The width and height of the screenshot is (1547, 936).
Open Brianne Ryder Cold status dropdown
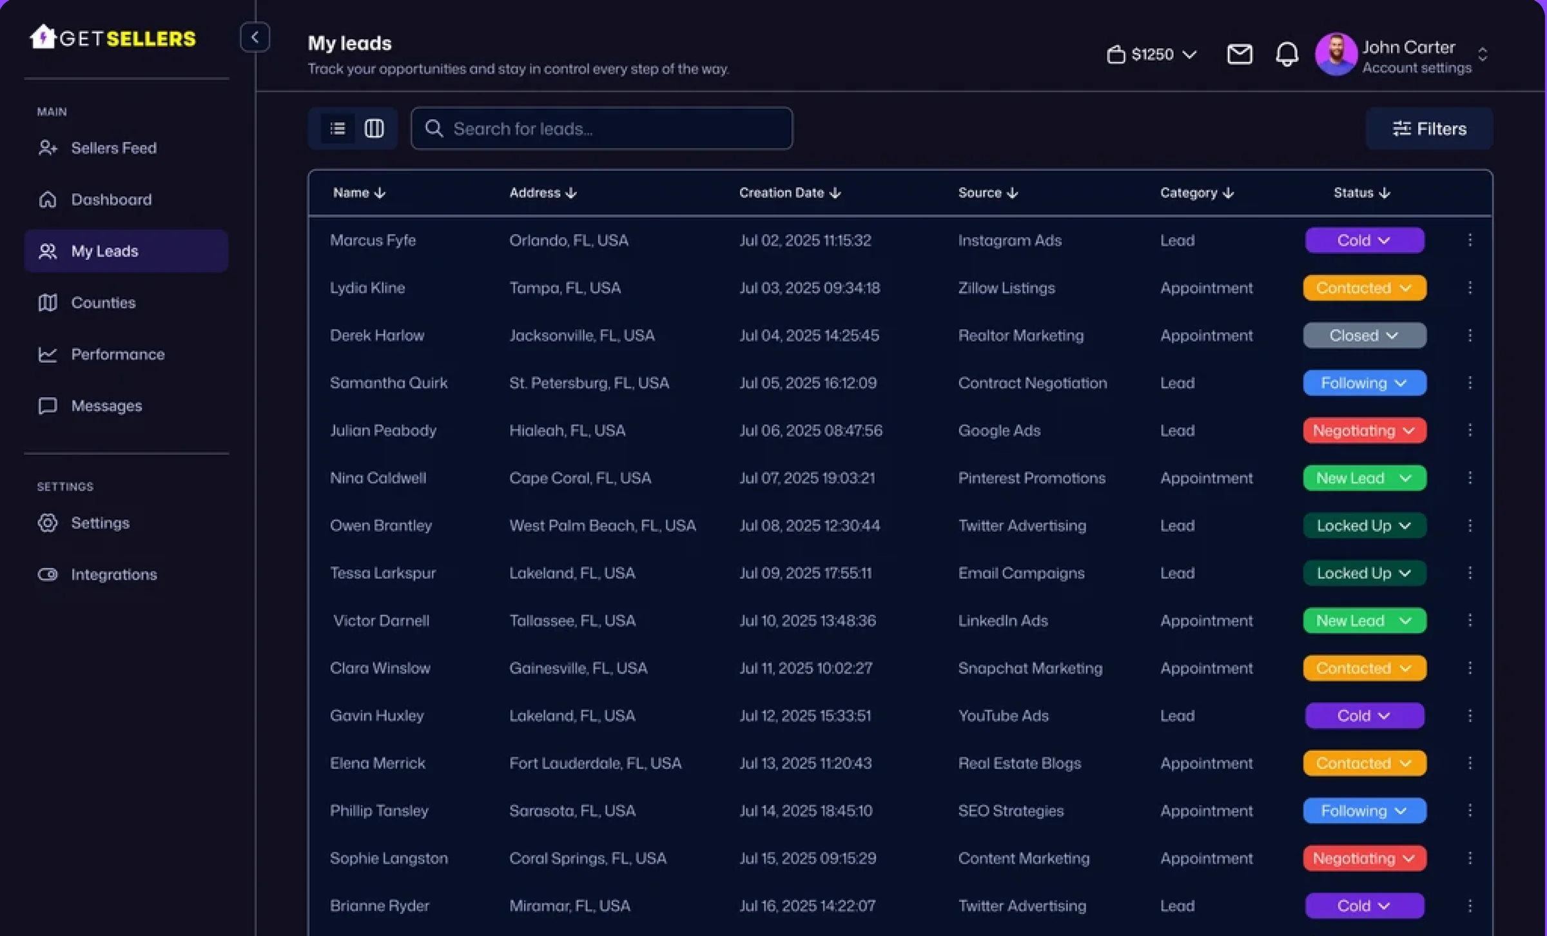1364,906
